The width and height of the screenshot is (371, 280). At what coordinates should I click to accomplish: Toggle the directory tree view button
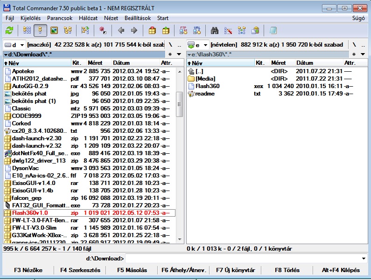coord(68,31)
